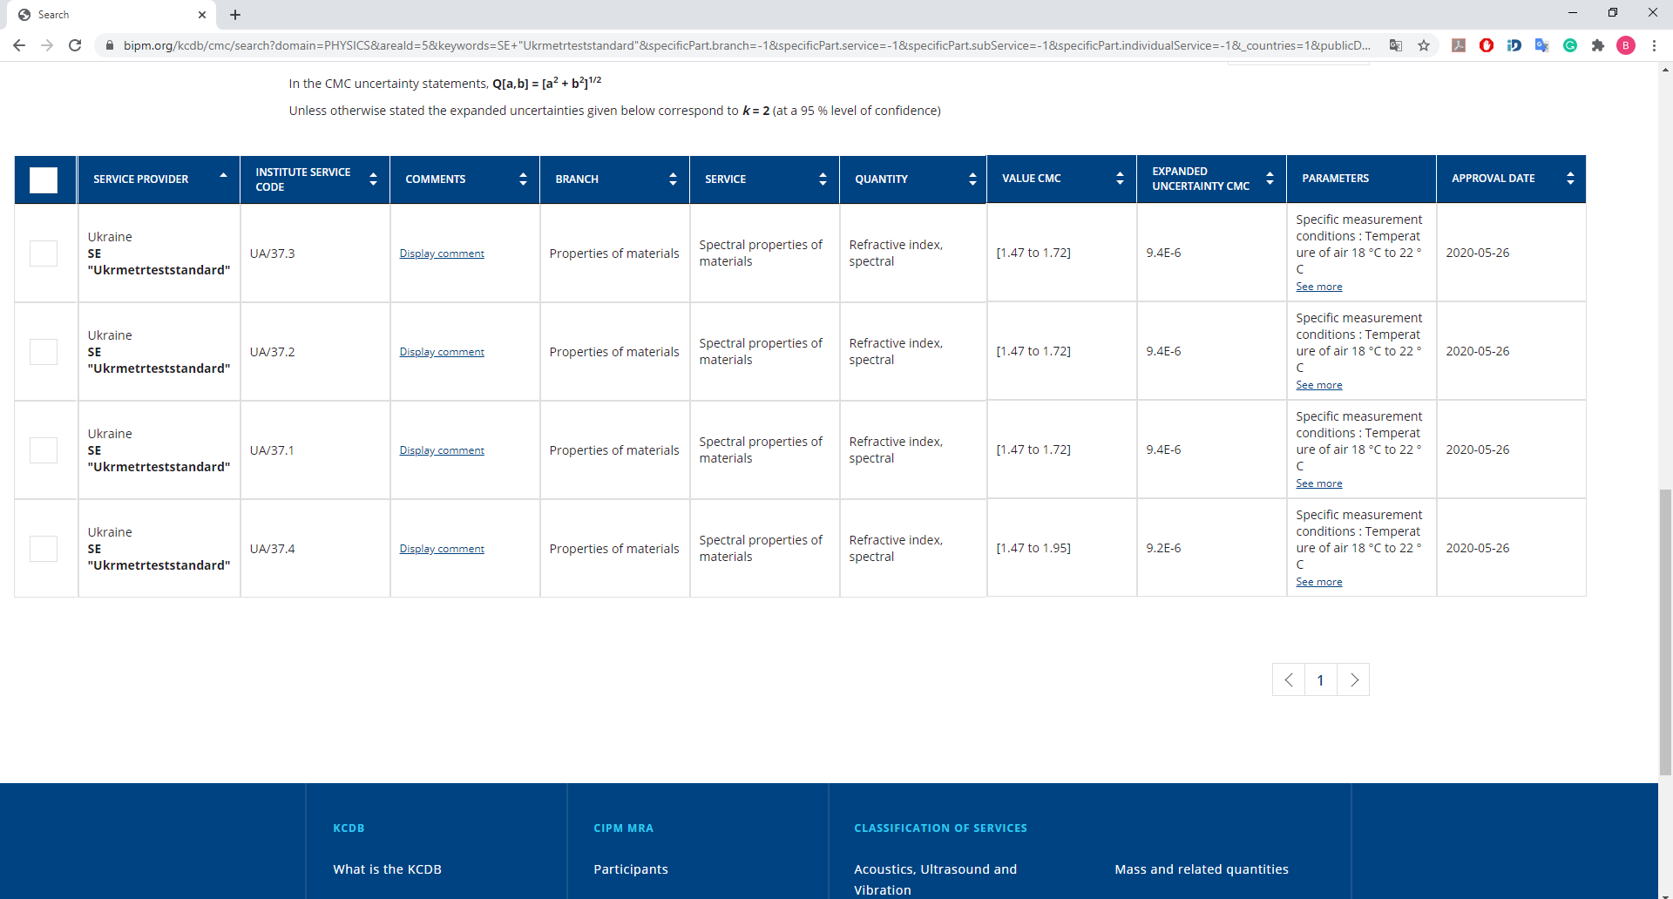Open the red Opera-style extension icon
Viewport: 1673px width, 899px height.
point(1487,45)
